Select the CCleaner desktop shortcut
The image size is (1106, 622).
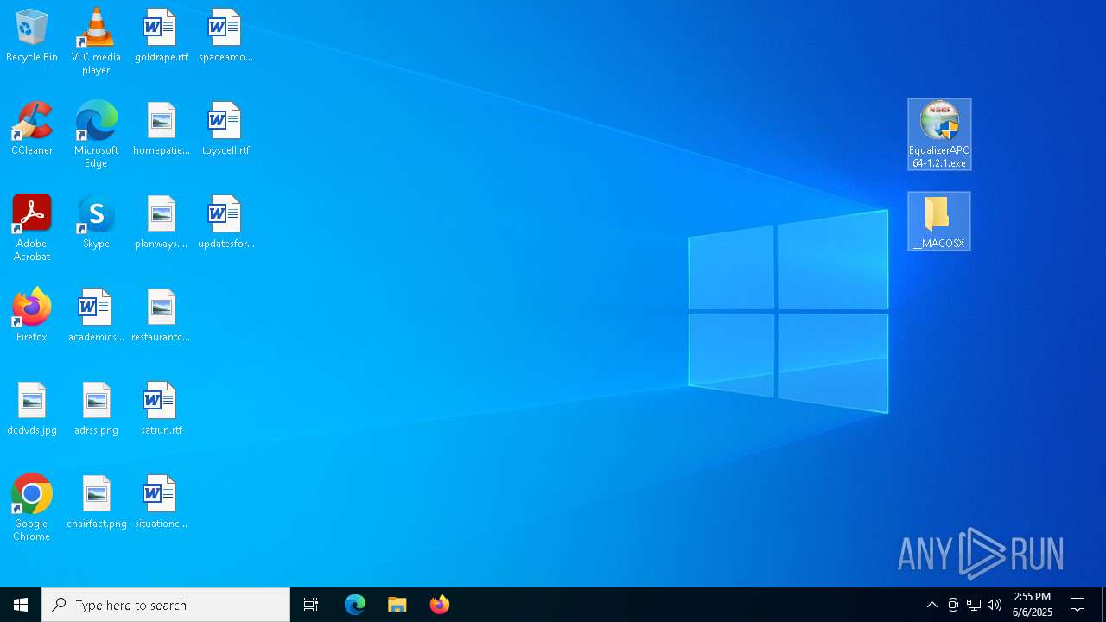32,130
